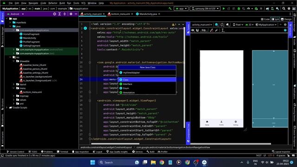Open Search Everywhere magnifier in top toolbar
The width and height of the screenshot is (297, 167).
(x=284, y=8)
